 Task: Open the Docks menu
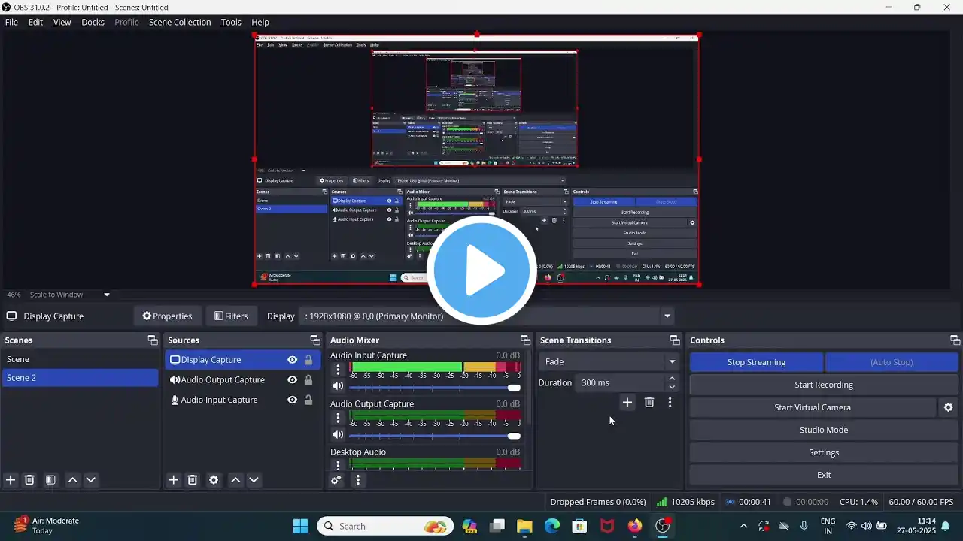(x=93, y=22)
